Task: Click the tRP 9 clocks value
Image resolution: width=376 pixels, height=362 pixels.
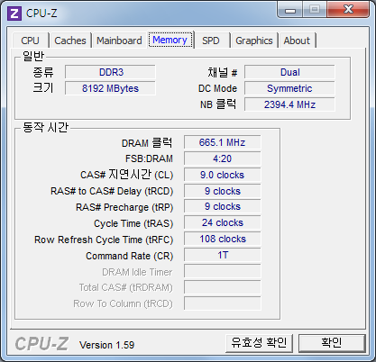Action: [223, 207]
